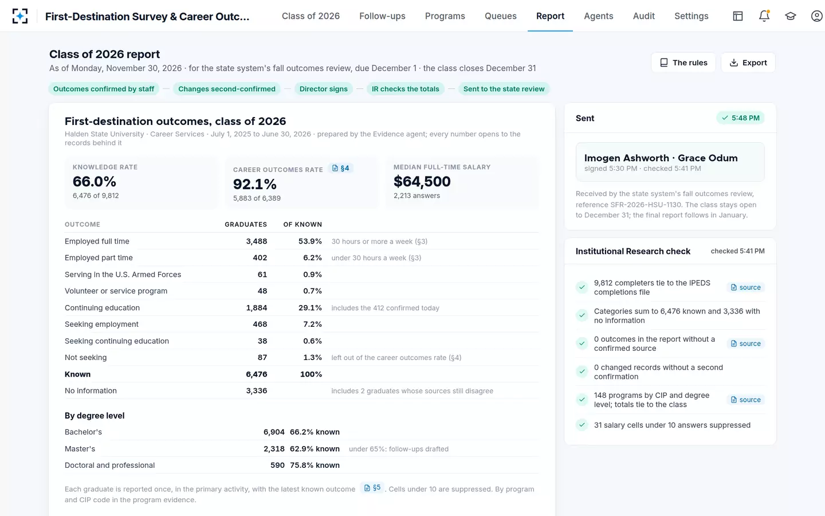825x516 pixels.
Task: Click the check icon beside 148 programs by CIP
Action: [582, 400]
